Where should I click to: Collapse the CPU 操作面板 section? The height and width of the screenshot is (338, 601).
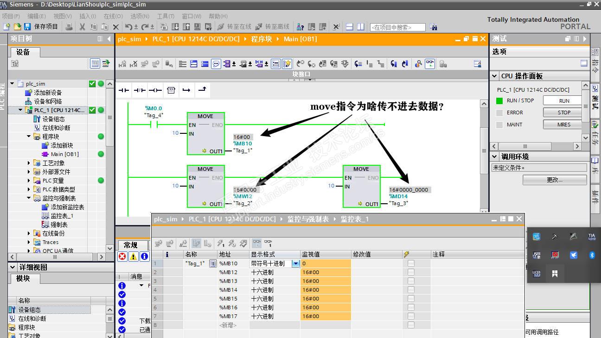pyautogui.click(x=494, y=76)
